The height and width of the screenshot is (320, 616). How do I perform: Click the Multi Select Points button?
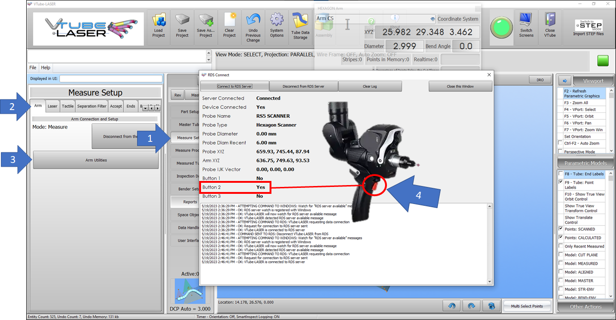click(528, 306)
